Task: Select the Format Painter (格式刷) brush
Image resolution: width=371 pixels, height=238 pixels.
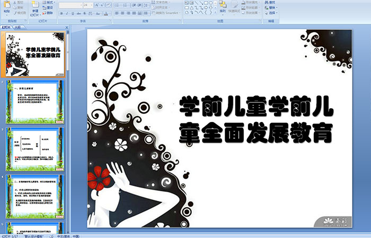Action: tap(20, 13)
